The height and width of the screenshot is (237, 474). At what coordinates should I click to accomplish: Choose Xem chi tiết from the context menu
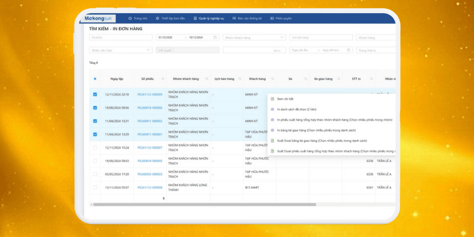(x=285, y=99)
